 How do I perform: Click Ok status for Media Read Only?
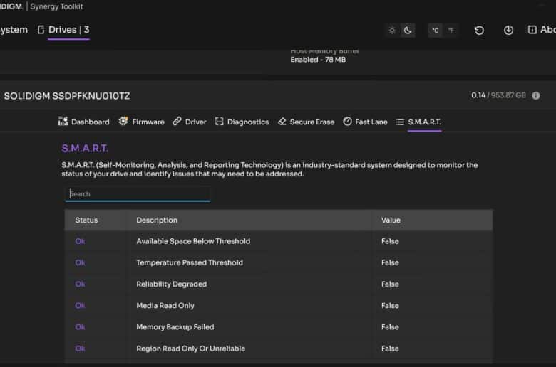point(80,305)
